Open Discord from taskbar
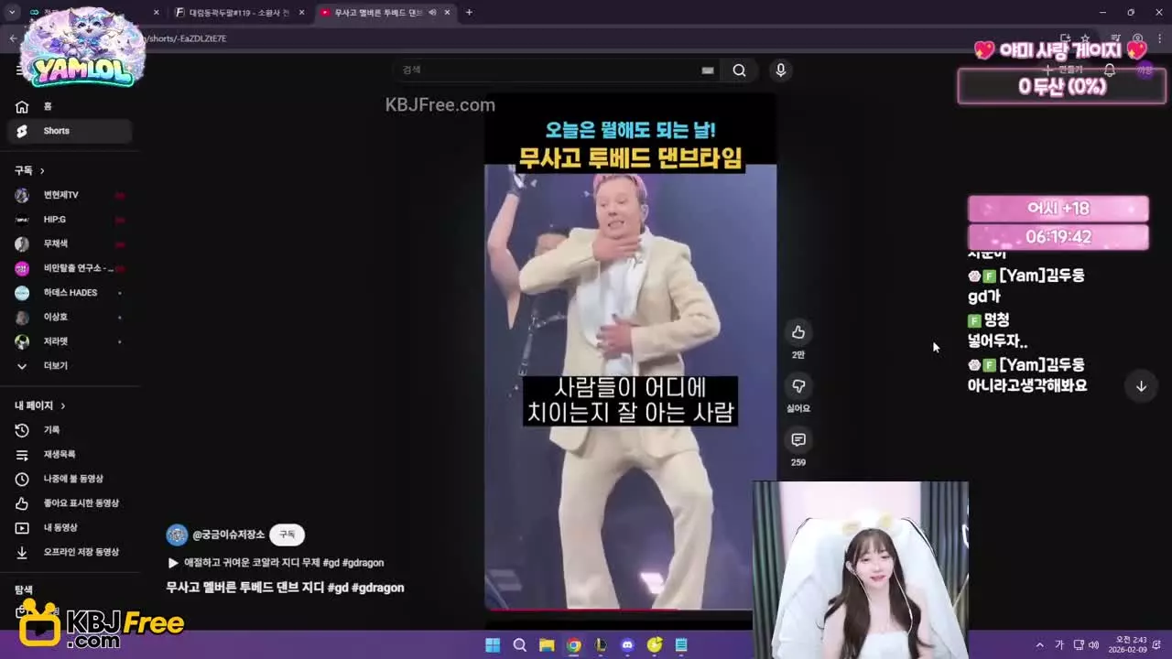1172x659 pixels. pos(627,645)
